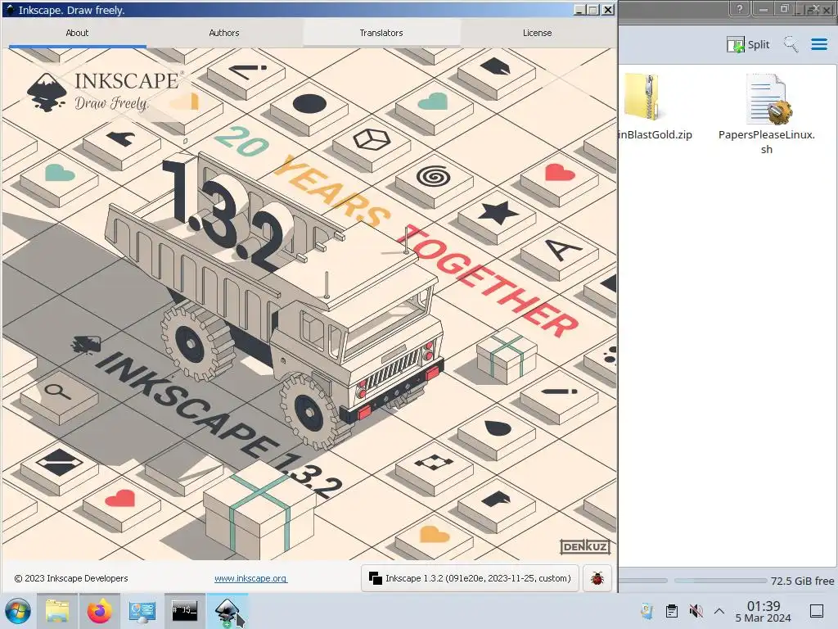Image resolution: width=838 pixels, height=629 pixels.
Task: Launch Firefox from the taskbar
Action: click(x=99, y=611)
